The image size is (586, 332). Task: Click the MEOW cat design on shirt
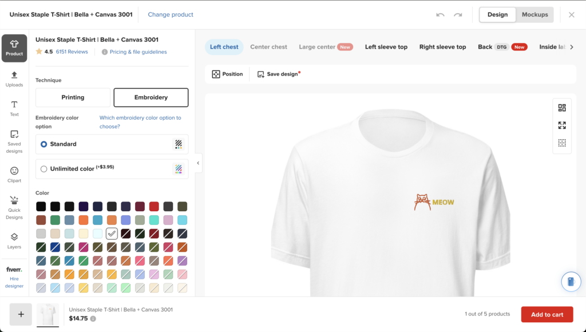(434, 202)
